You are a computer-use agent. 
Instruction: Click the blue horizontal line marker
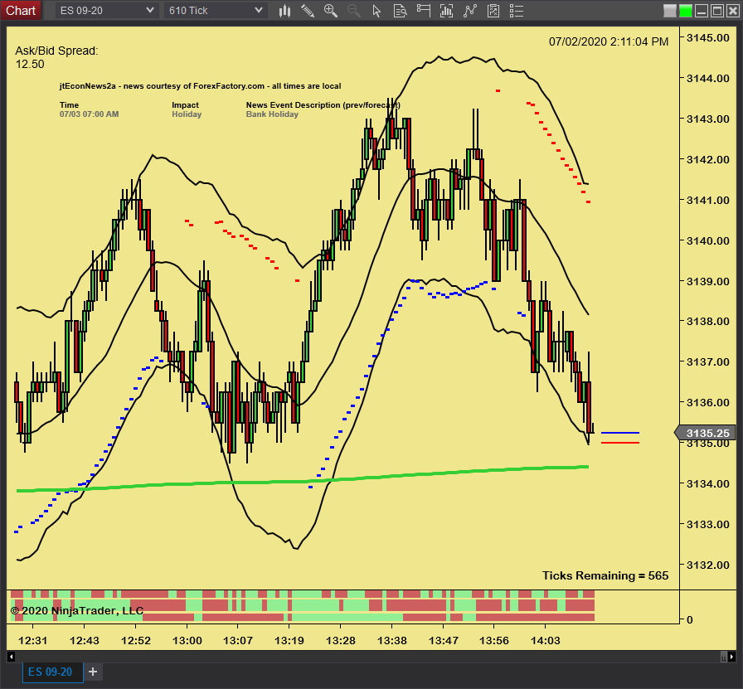[x=619, y=433]
